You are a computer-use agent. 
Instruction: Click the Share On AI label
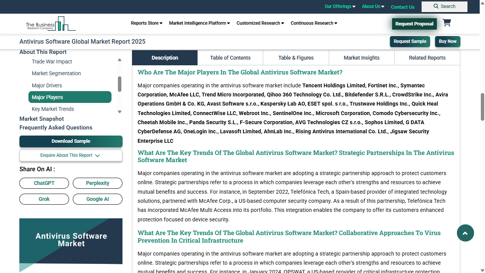coord(37,169)
